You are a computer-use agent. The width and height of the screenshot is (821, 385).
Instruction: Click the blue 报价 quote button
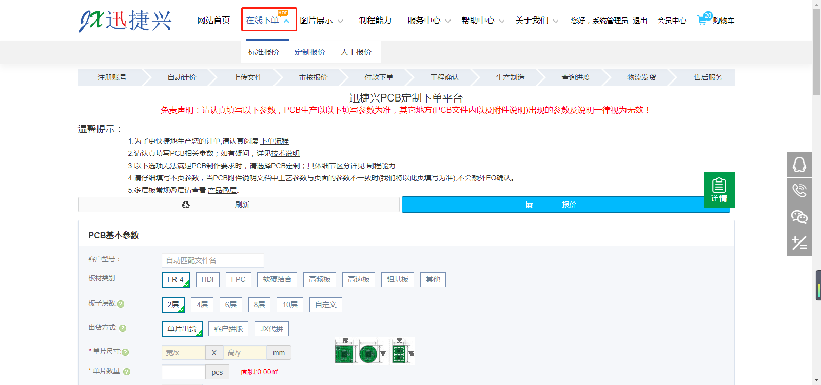coord(565,205)
